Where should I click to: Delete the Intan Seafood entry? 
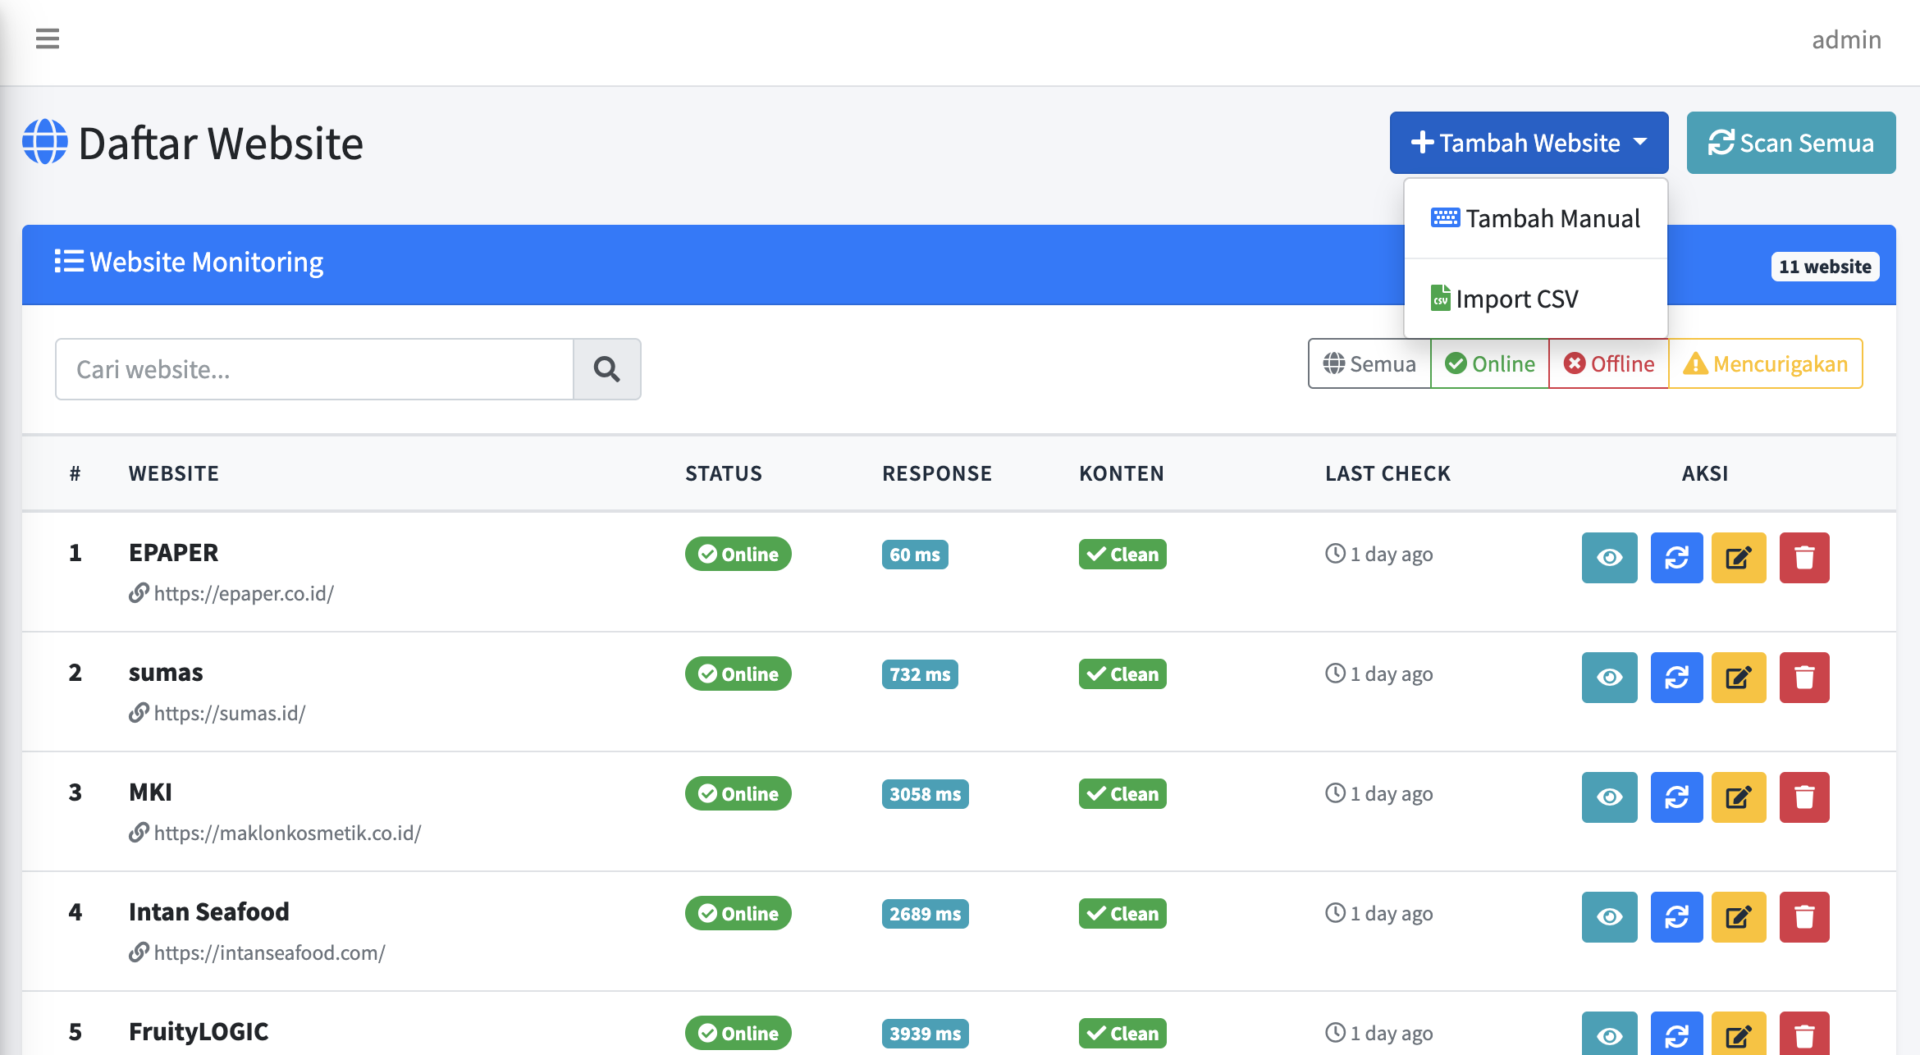[1803, 917]
